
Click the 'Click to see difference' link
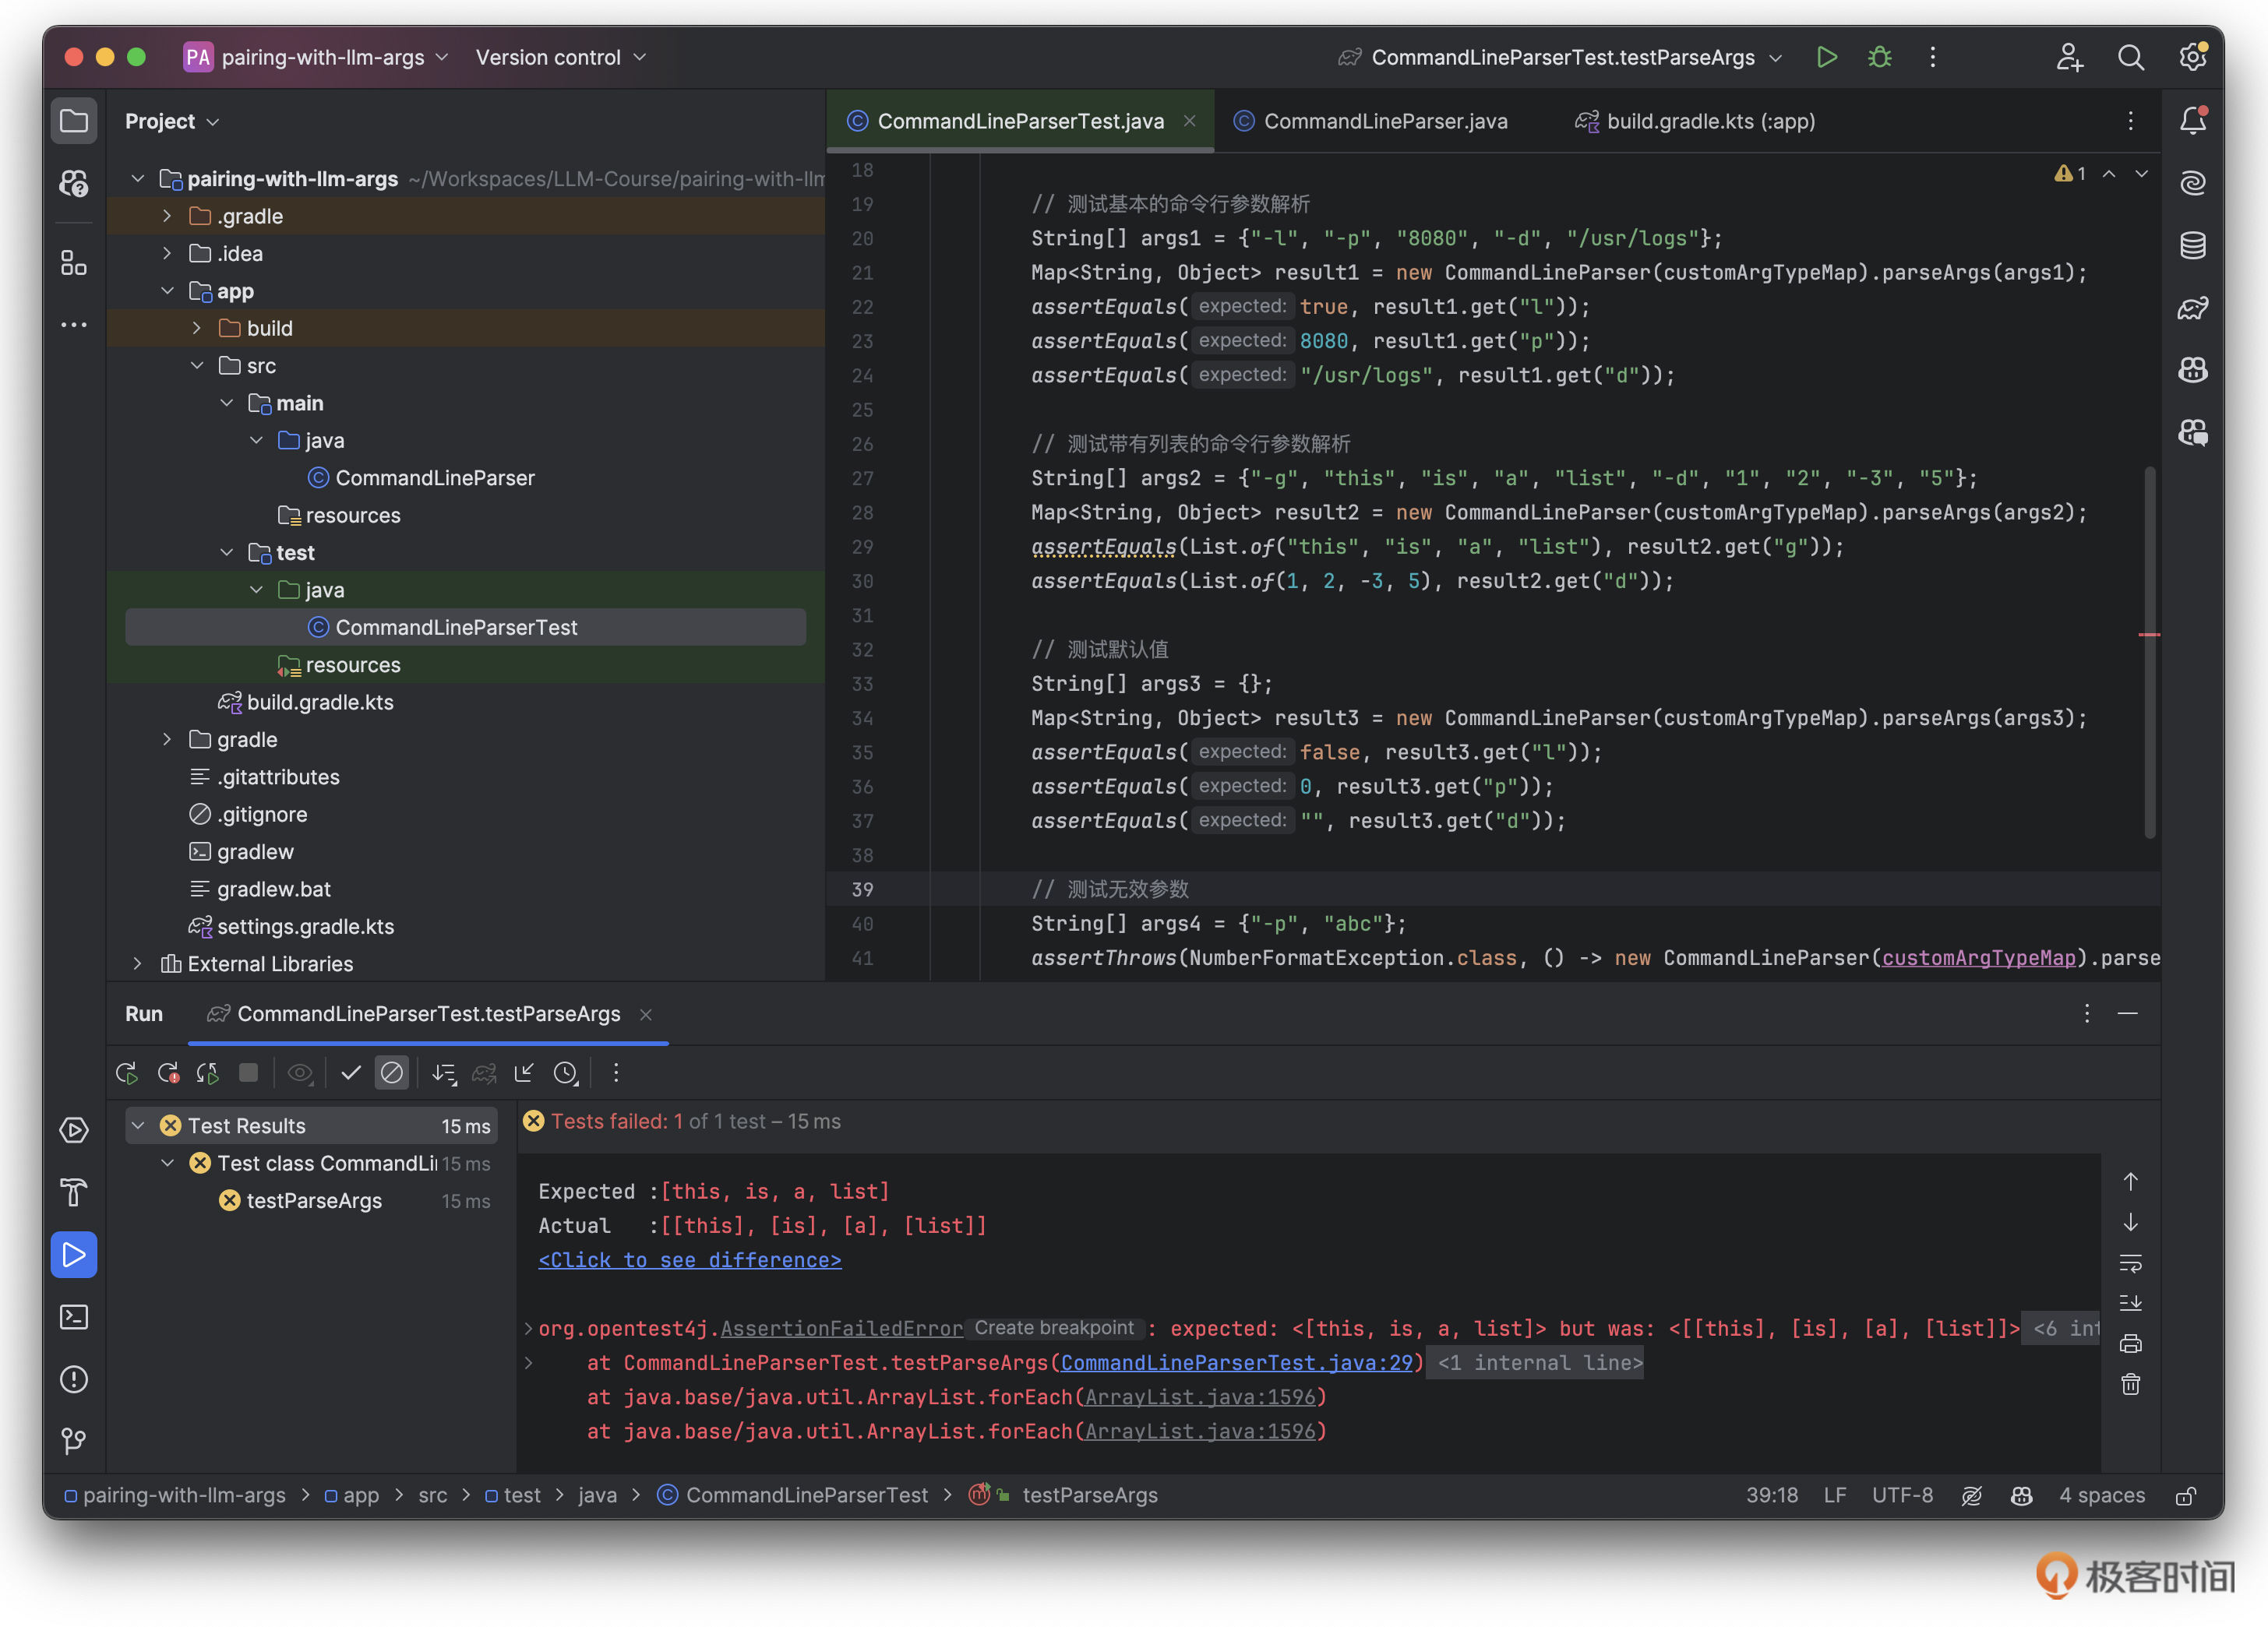coord(689,1260)
